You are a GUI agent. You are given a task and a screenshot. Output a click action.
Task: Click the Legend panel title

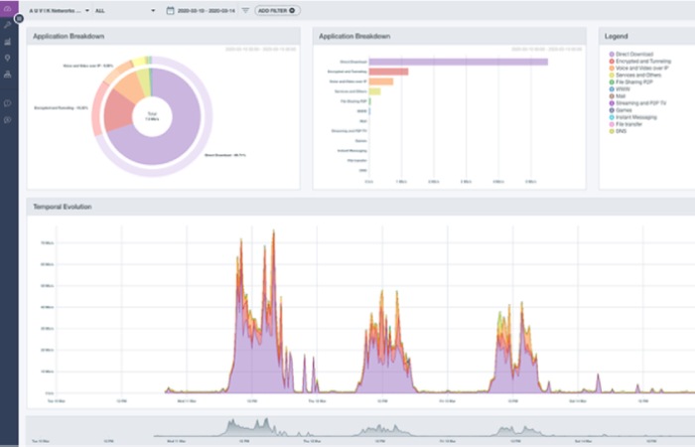pyautogui.click(x=617, y=37)
